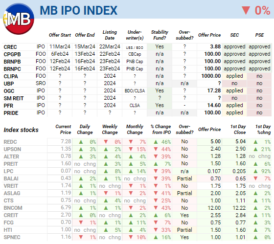Click BALAI 1st day %chng down arrow
274x244 pixels.
255,178
